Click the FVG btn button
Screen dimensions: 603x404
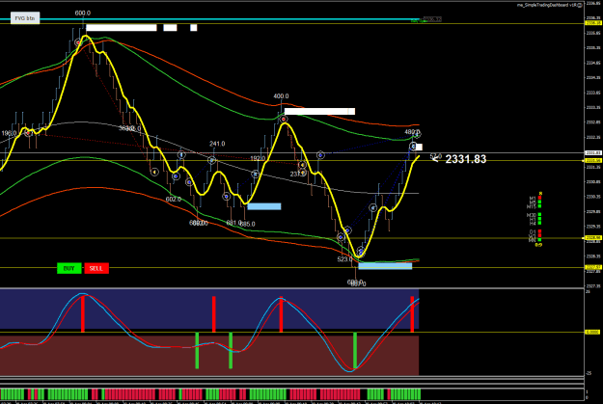[x=25, y=18]
